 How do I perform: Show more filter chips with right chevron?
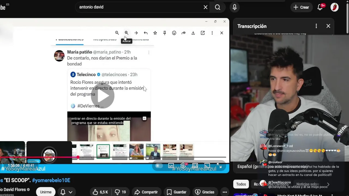[328, 184]
